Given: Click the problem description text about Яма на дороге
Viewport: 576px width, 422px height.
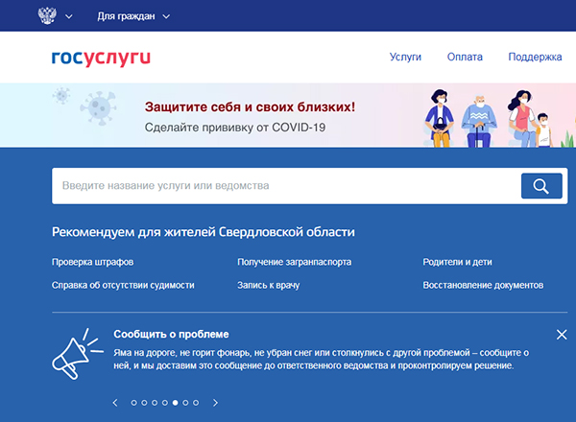Looking at the screenshot, I should (321, 360).
